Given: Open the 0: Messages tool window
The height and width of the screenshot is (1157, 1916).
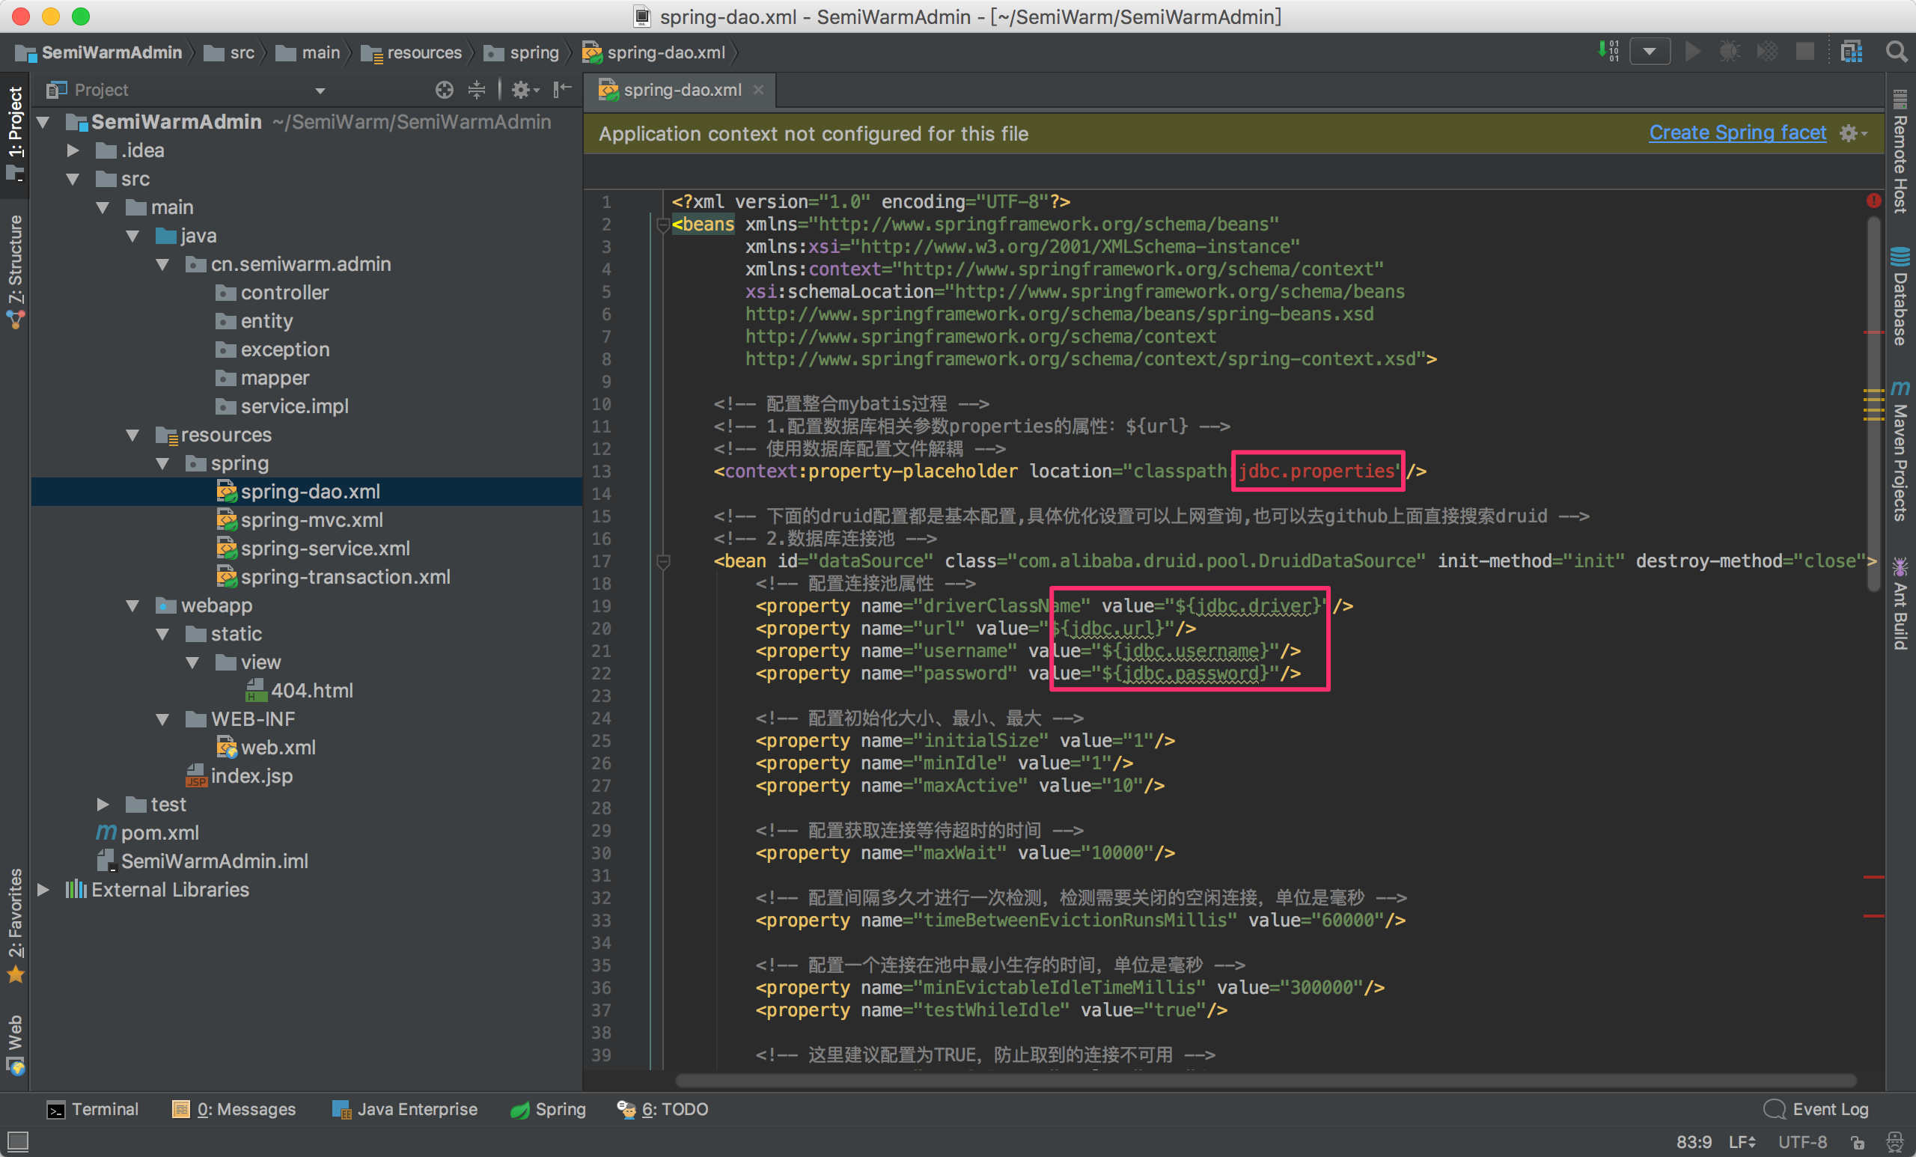Looking at the screenshot, I should coord(234,1109).
